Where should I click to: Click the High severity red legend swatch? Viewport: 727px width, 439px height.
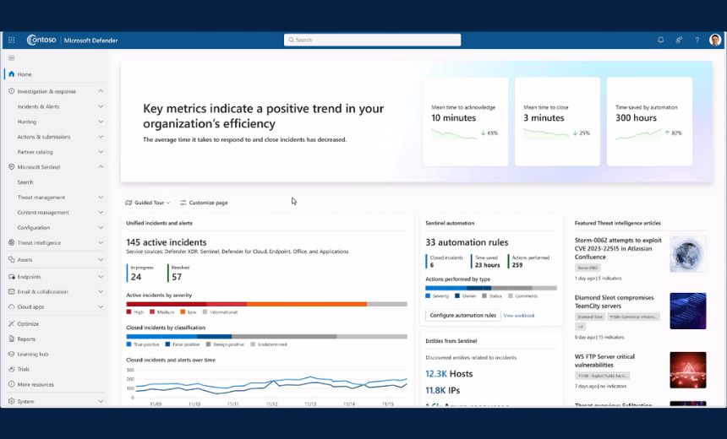[129, 312]
